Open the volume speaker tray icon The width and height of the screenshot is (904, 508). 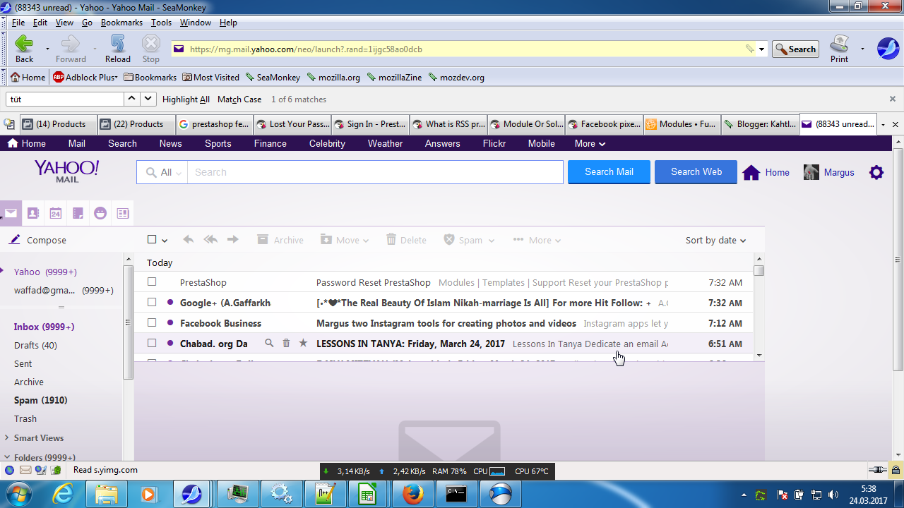point(833,495)
